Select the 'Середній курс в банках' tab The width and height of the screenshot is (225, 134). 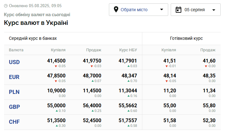33,38
